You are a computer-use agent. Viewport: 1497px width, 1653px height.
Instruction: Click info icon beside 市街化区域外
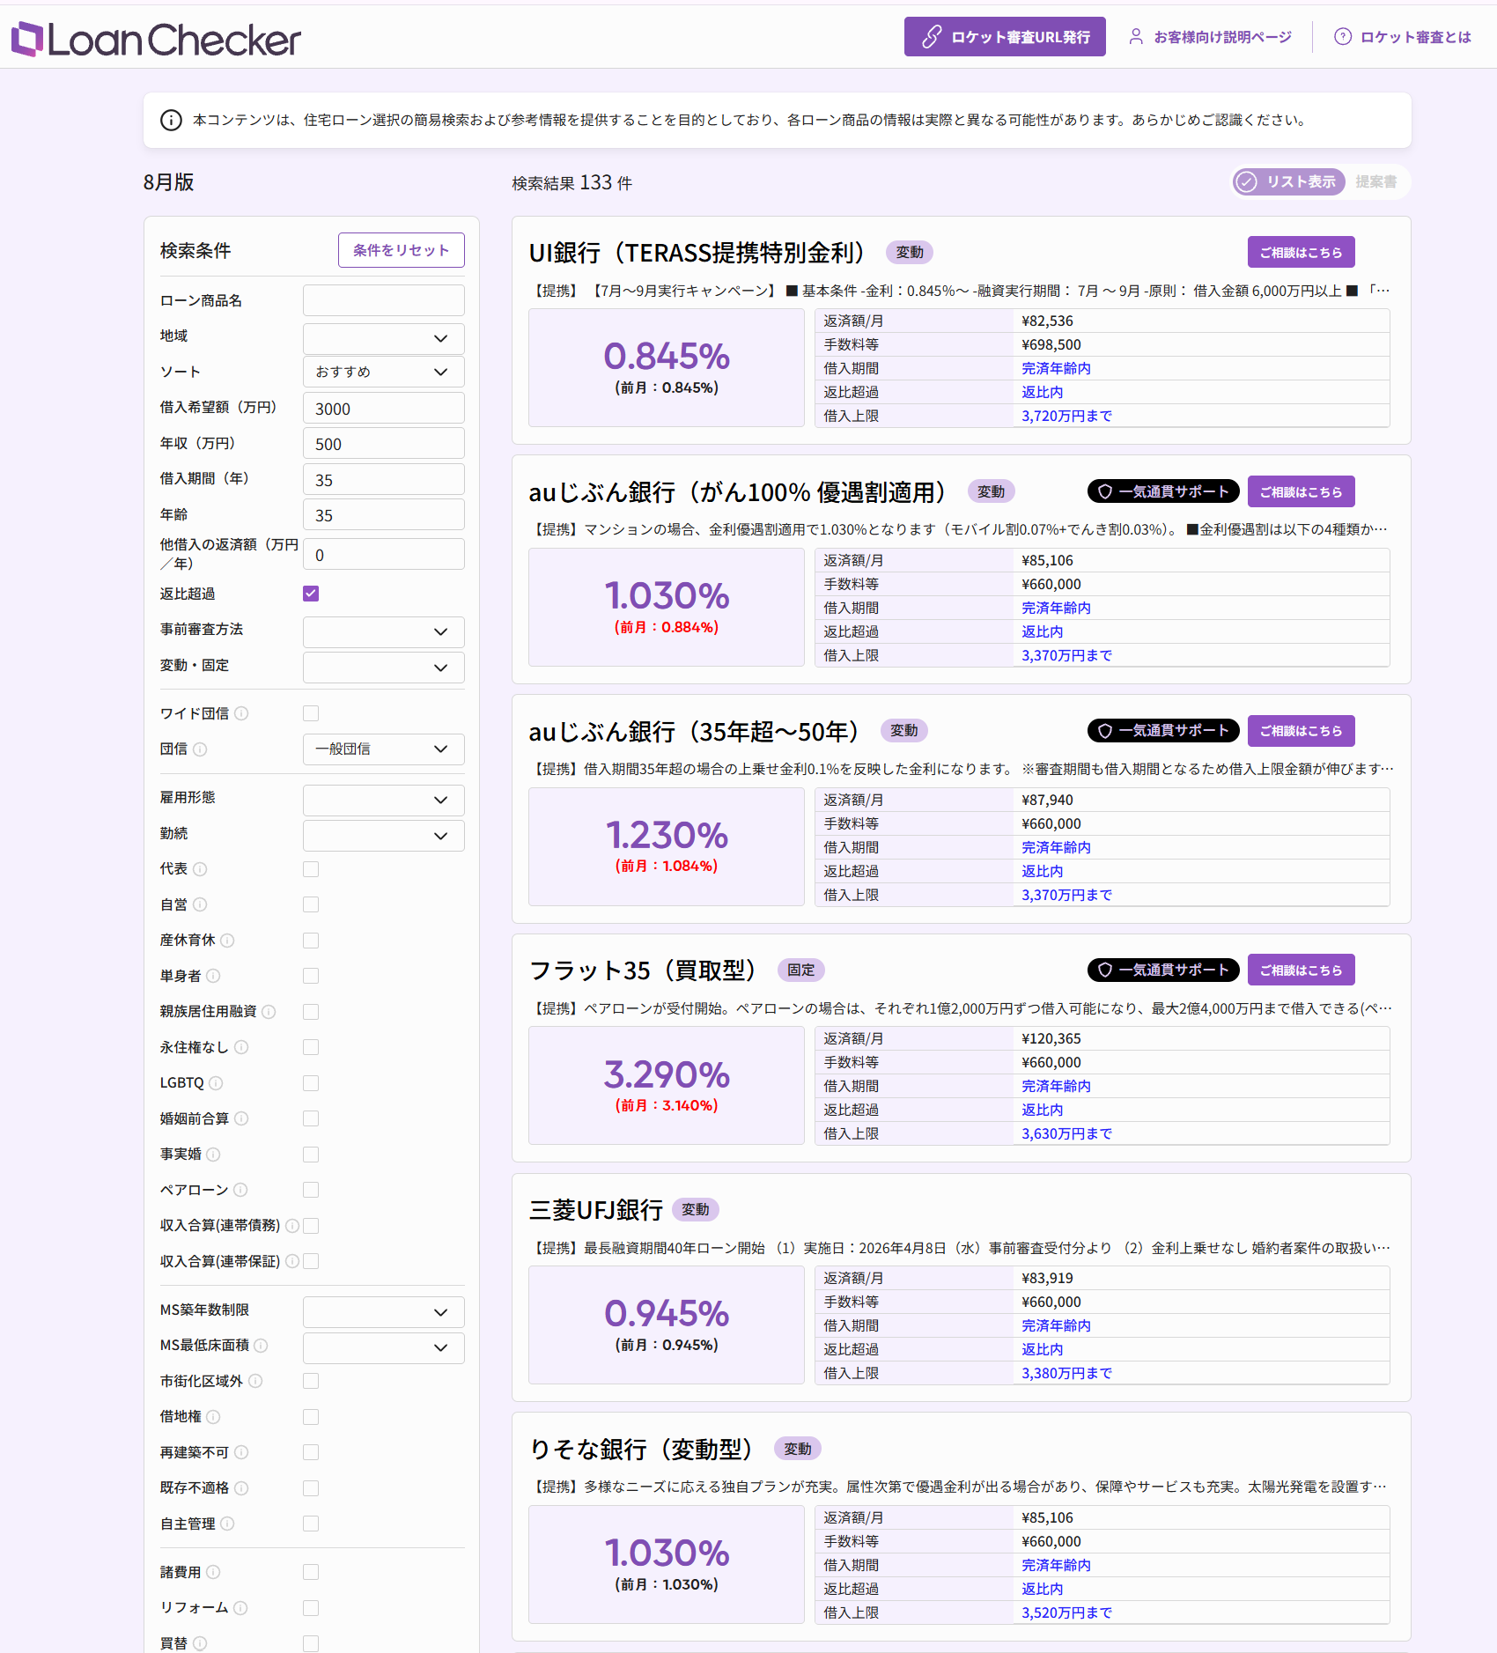click(255, 1381)
